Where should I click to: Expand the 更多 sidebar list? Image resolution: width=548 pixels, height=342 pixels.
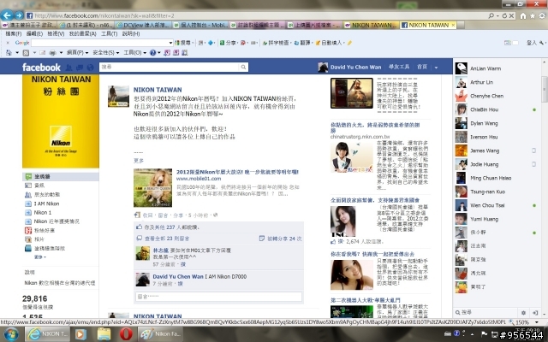tap(39, 256)
